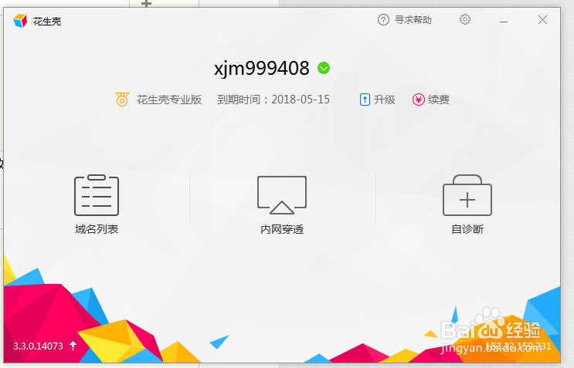Viewport: 574px width, 368px height.
Task: Open the intranet penetration screen icon
Action: point(282,195)
